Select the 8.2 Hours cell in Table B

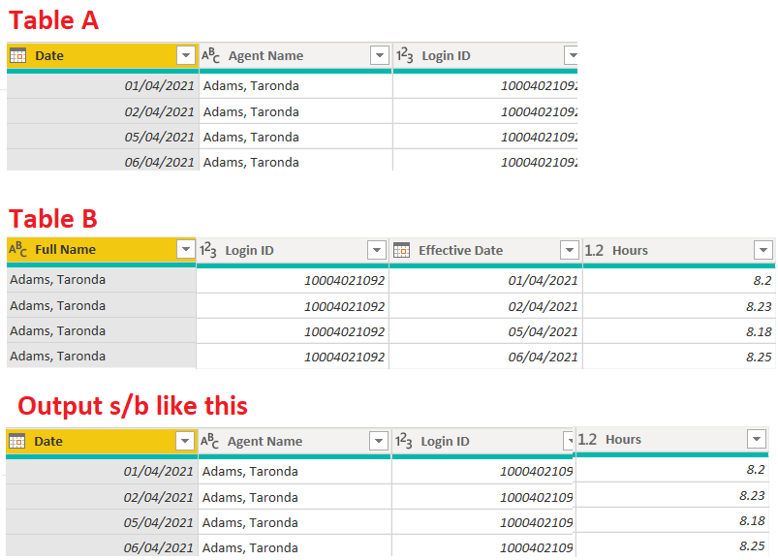tap(679, 280)
